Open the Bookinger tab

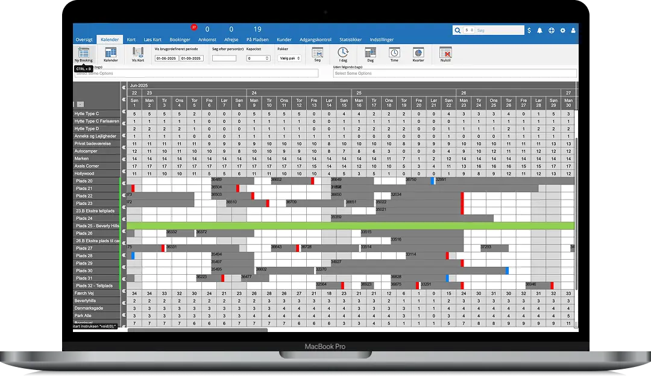click(x=180, y=39)
